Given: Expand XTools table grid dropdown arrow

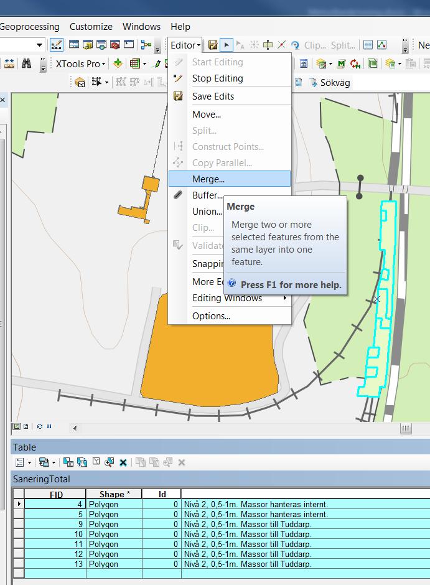Looking at the screenshot, I should pos(145,64).
